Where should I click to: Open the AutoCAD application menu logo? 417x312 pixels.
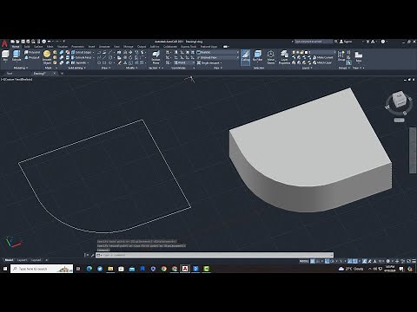click(x=4, y=44)
